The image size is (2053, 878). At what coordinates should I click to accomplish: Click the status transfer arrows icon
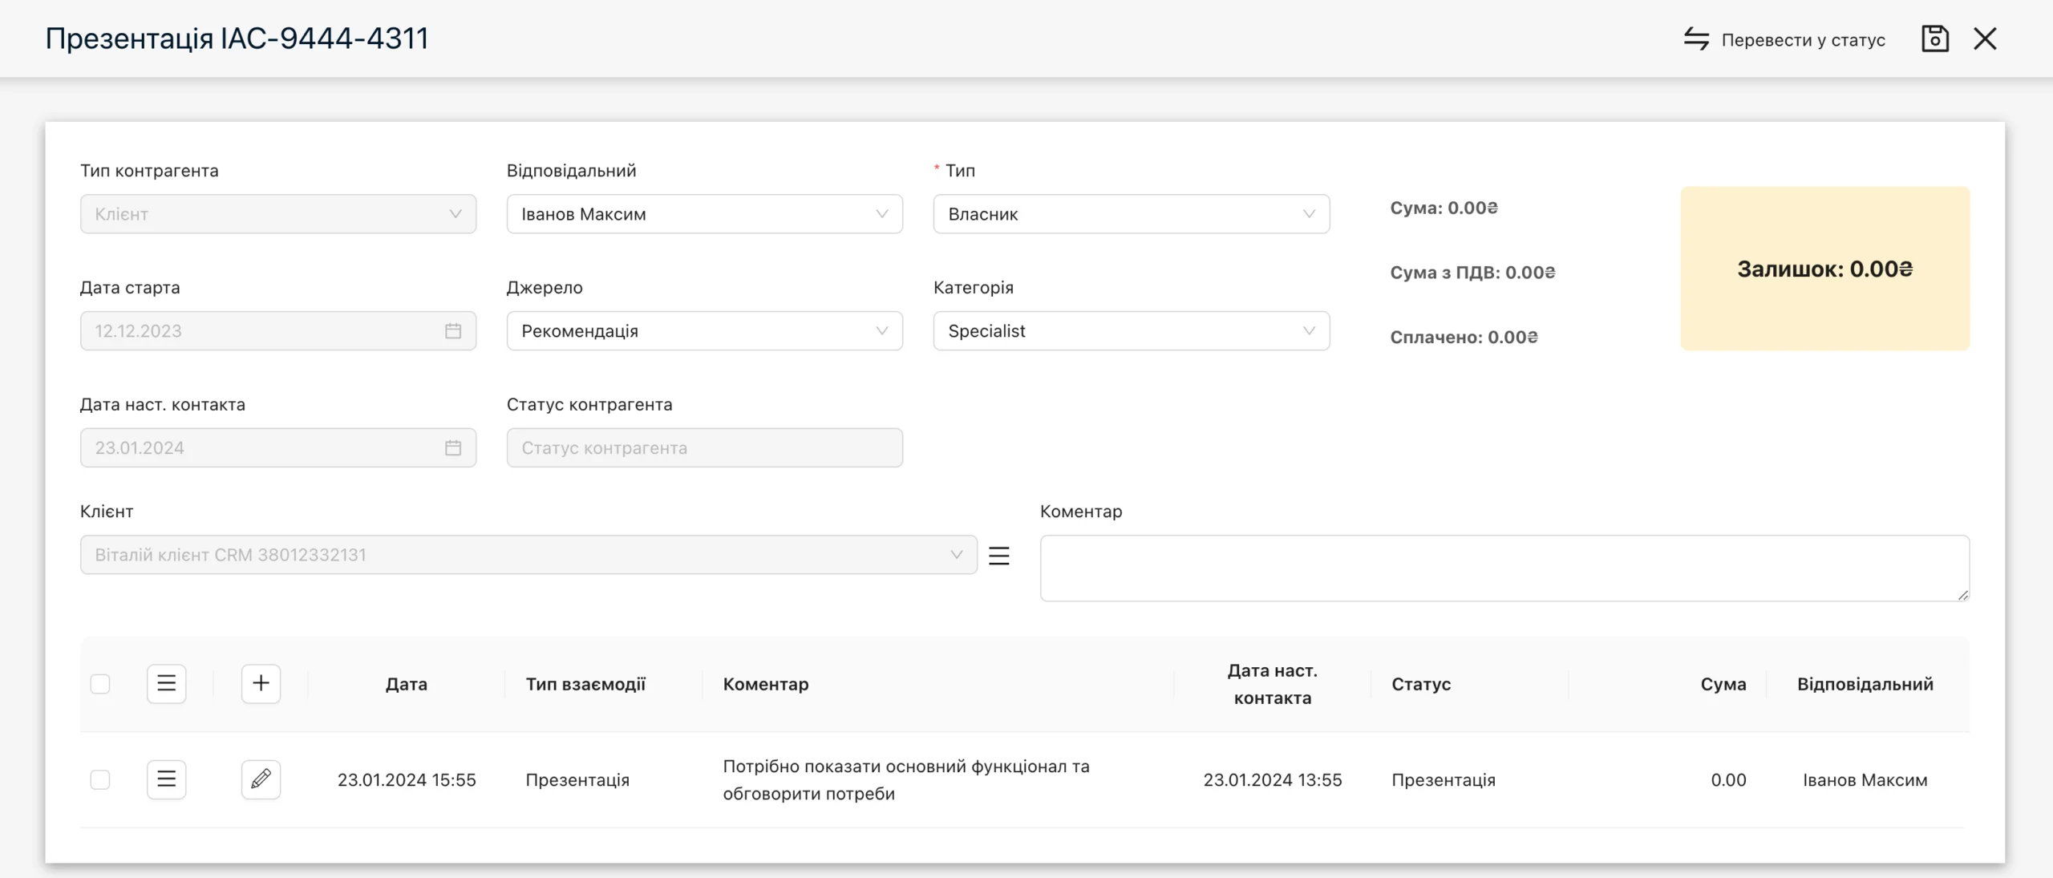pyautogui.click(x=1696, y=38)
